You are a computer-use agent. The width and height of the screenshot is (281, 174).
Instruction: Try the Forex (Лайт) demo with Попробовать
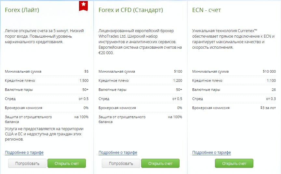(27, 163)
